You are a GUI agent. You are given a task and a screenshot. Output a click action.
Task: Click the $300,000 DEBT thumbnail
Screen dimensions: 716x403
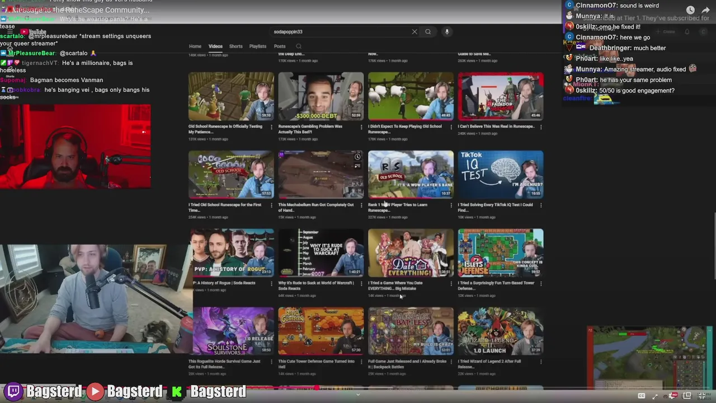pyautogui.click(x=321, y=96)
